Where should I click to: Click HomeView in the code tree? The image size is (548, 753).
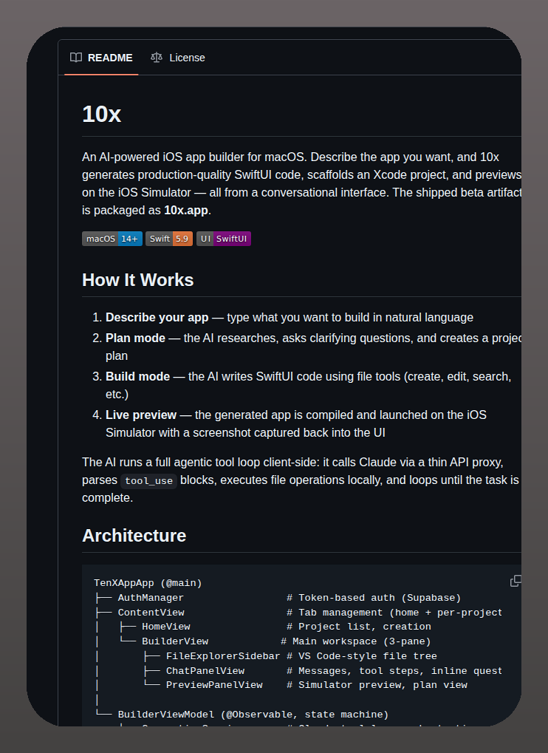tap(166, 627)
